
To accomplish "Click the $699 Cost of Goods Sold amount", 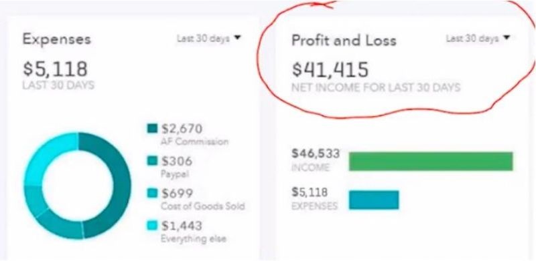I will [x=177, y=194].
